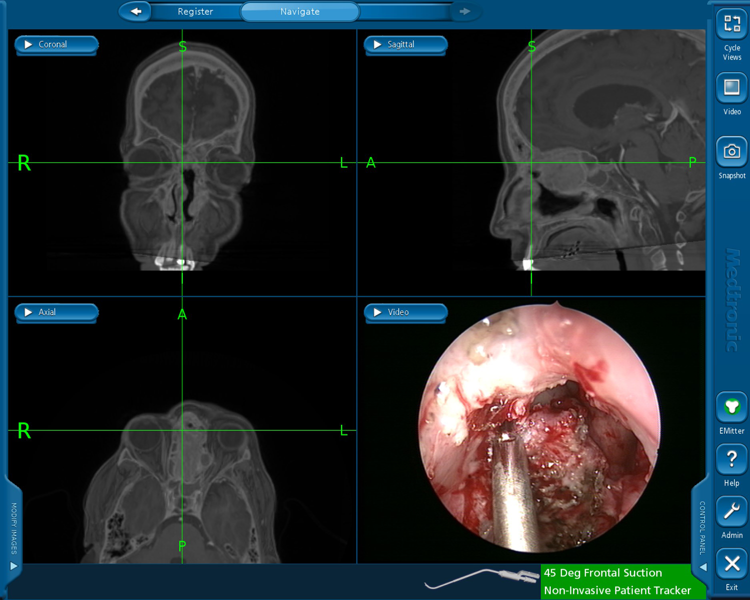The width and height of the screenshot is (750, 600).
Task: Go back with the left arrow
Action: coord(135,11)
